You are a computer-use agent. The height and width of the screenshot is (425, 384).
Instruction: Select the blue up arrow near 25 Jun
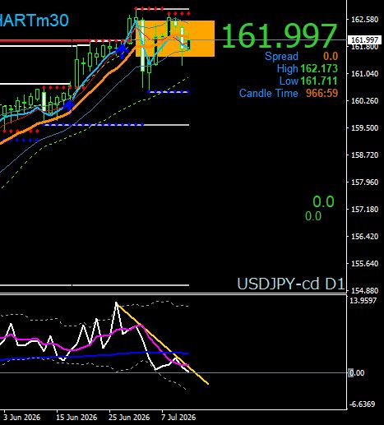click(122, 51)
